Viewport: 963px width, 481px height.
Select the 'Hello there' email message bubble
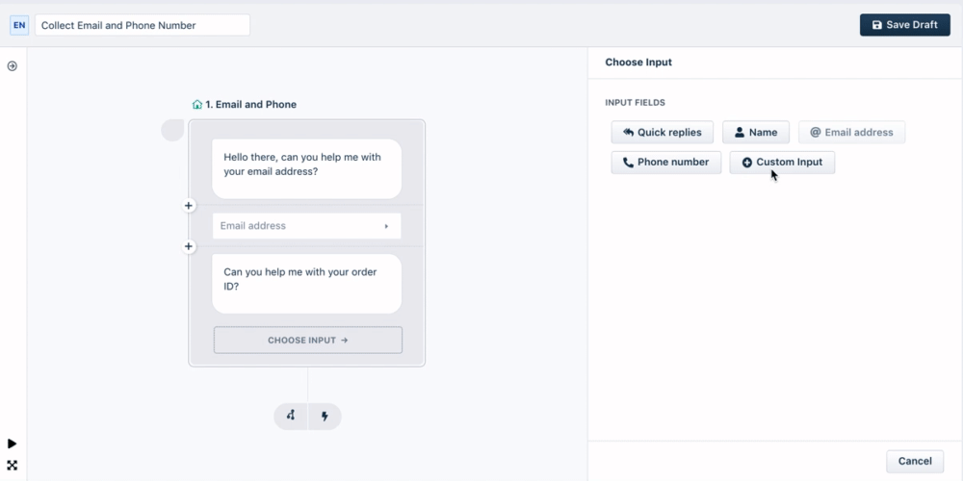(x=306, y=168)
